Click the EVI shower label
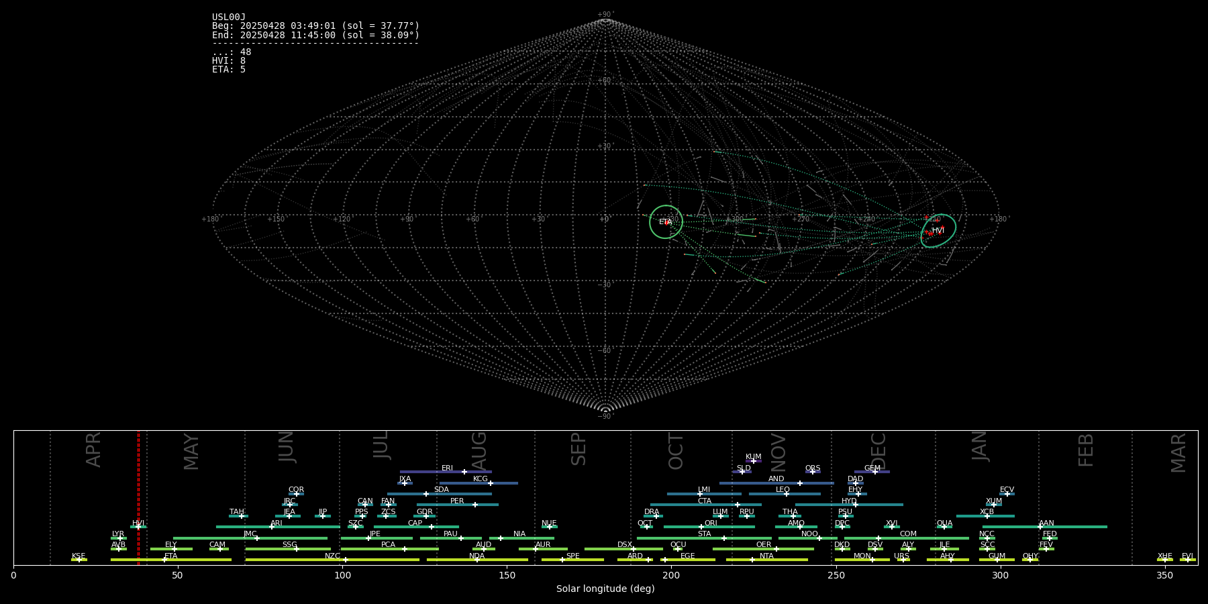The height and width of the screenshot is (604, 1208). point(1187,556)
